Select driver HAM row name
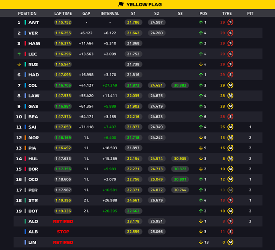The image size is (275, 250). point(34,43)
